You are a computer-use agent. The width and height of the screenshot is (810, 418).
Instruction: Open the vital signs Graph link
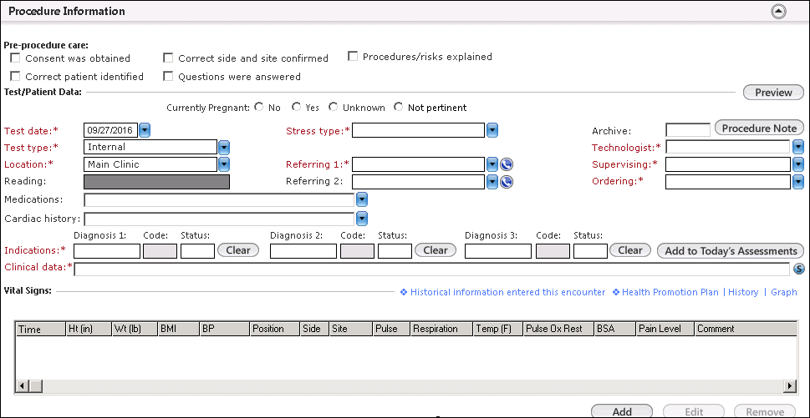pos(783,292)
